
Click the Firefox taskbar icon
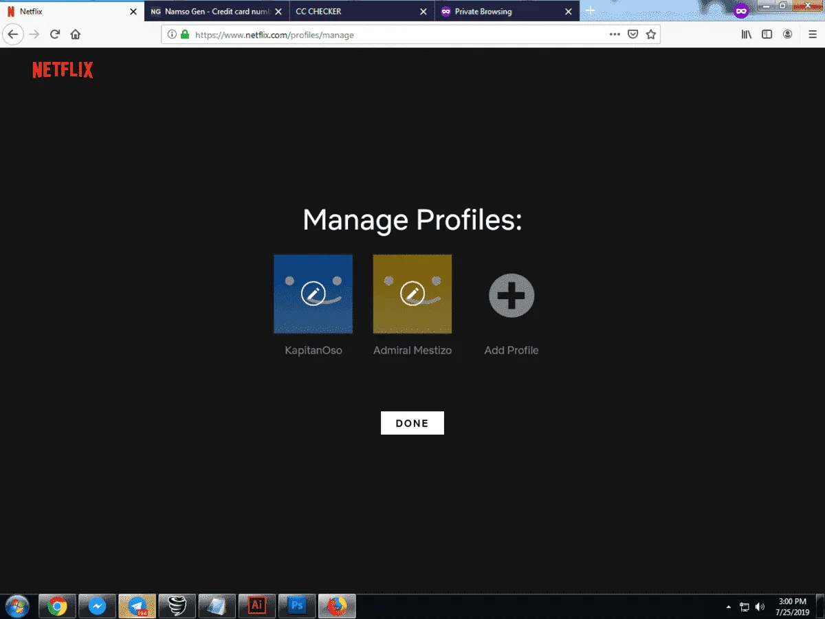click(x=337, y=607)
